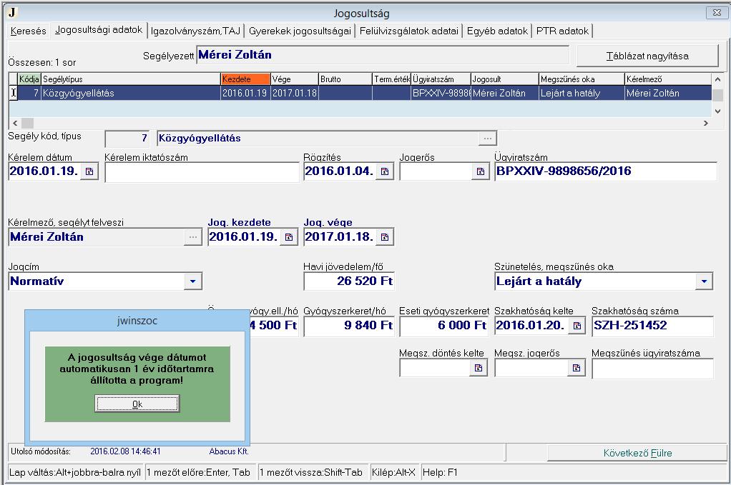Click the Jogosult column header
The width and height of the screenshot is (731, 485).
coord(504,79)
